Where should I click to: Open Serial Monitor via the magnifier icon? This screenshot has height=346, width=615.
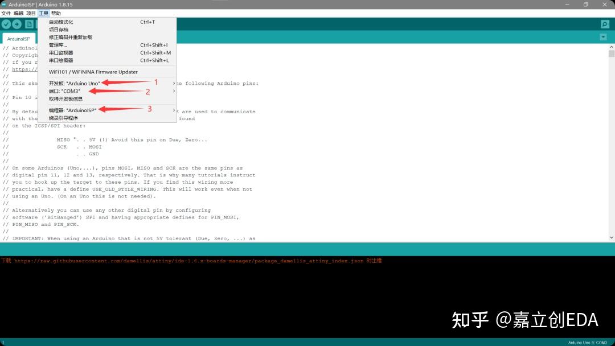tap(604, 24)
